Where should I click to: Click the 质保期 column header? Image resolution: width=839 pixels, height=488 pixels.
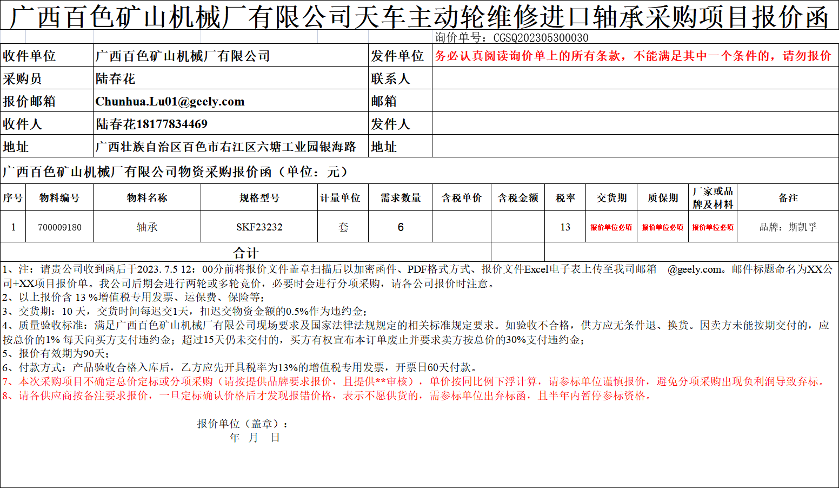[x=663, y=197]
